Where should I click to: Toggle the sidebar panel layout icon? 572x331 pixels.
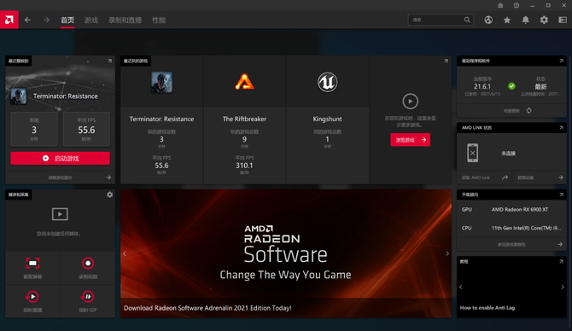click(x=563, y=20)
